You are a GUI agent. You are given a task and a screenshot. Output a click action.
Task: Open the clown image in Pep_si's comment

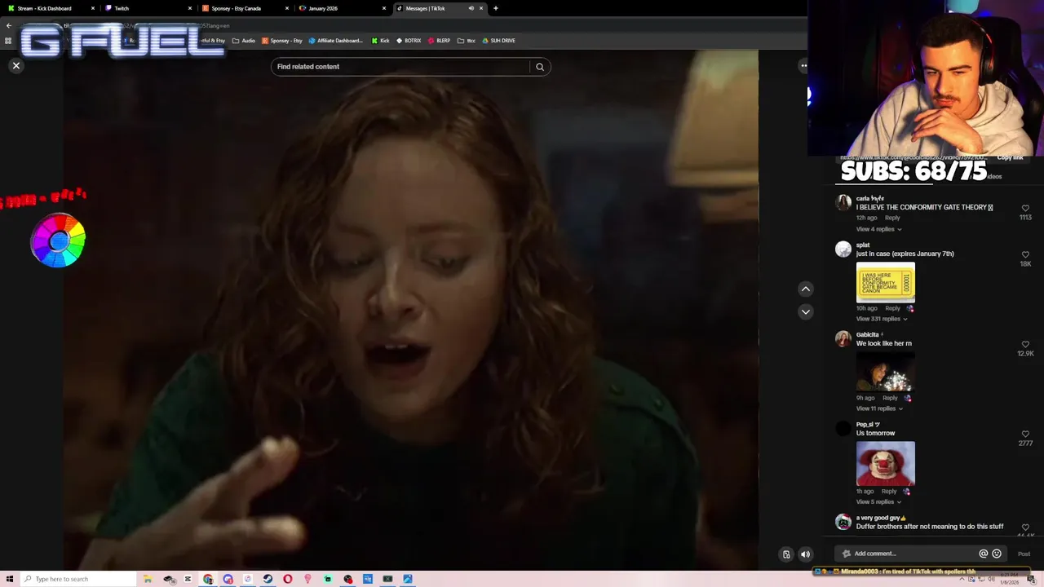[885, 464]
